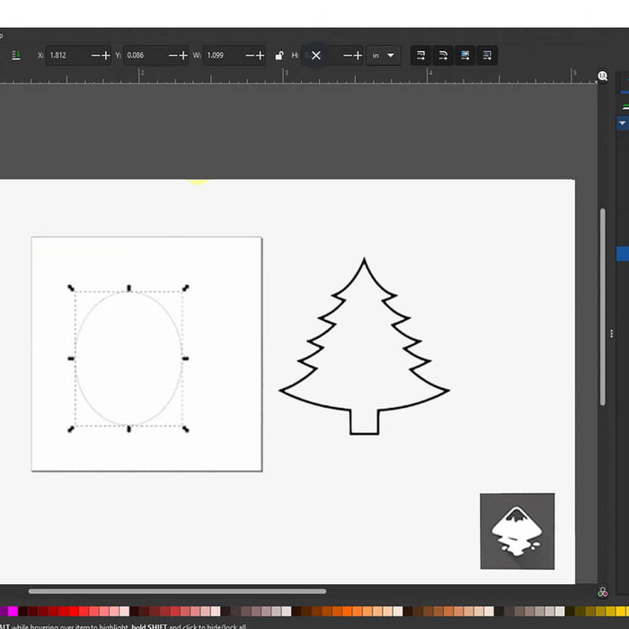Decrease the W width with minus
629x629 pixels.
click(x=250, y=56)
